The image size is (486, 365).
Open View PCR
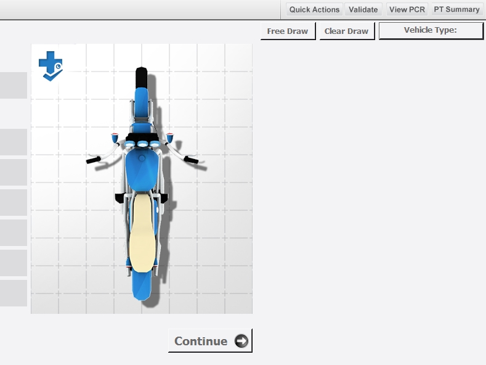pyautogui.click(x=407, y=10)
